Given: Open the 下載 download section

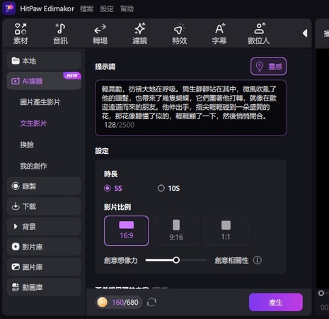Looking at the screenshot, I should point(44,206).
